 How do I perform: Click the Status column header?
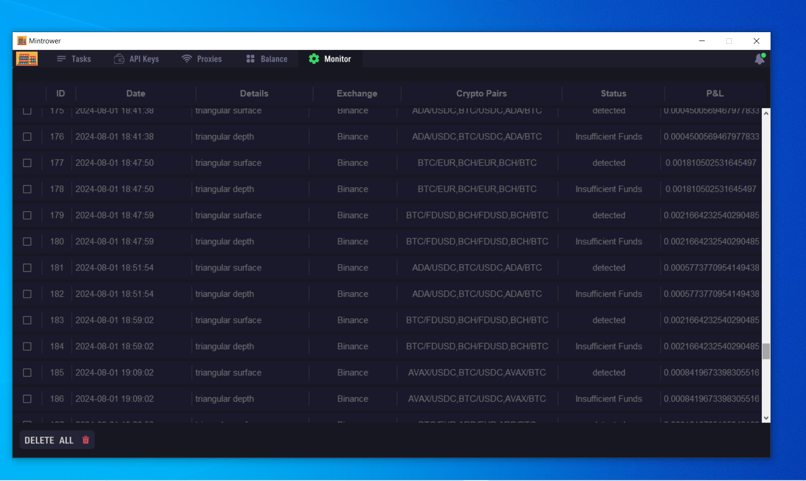coord(613,94)
